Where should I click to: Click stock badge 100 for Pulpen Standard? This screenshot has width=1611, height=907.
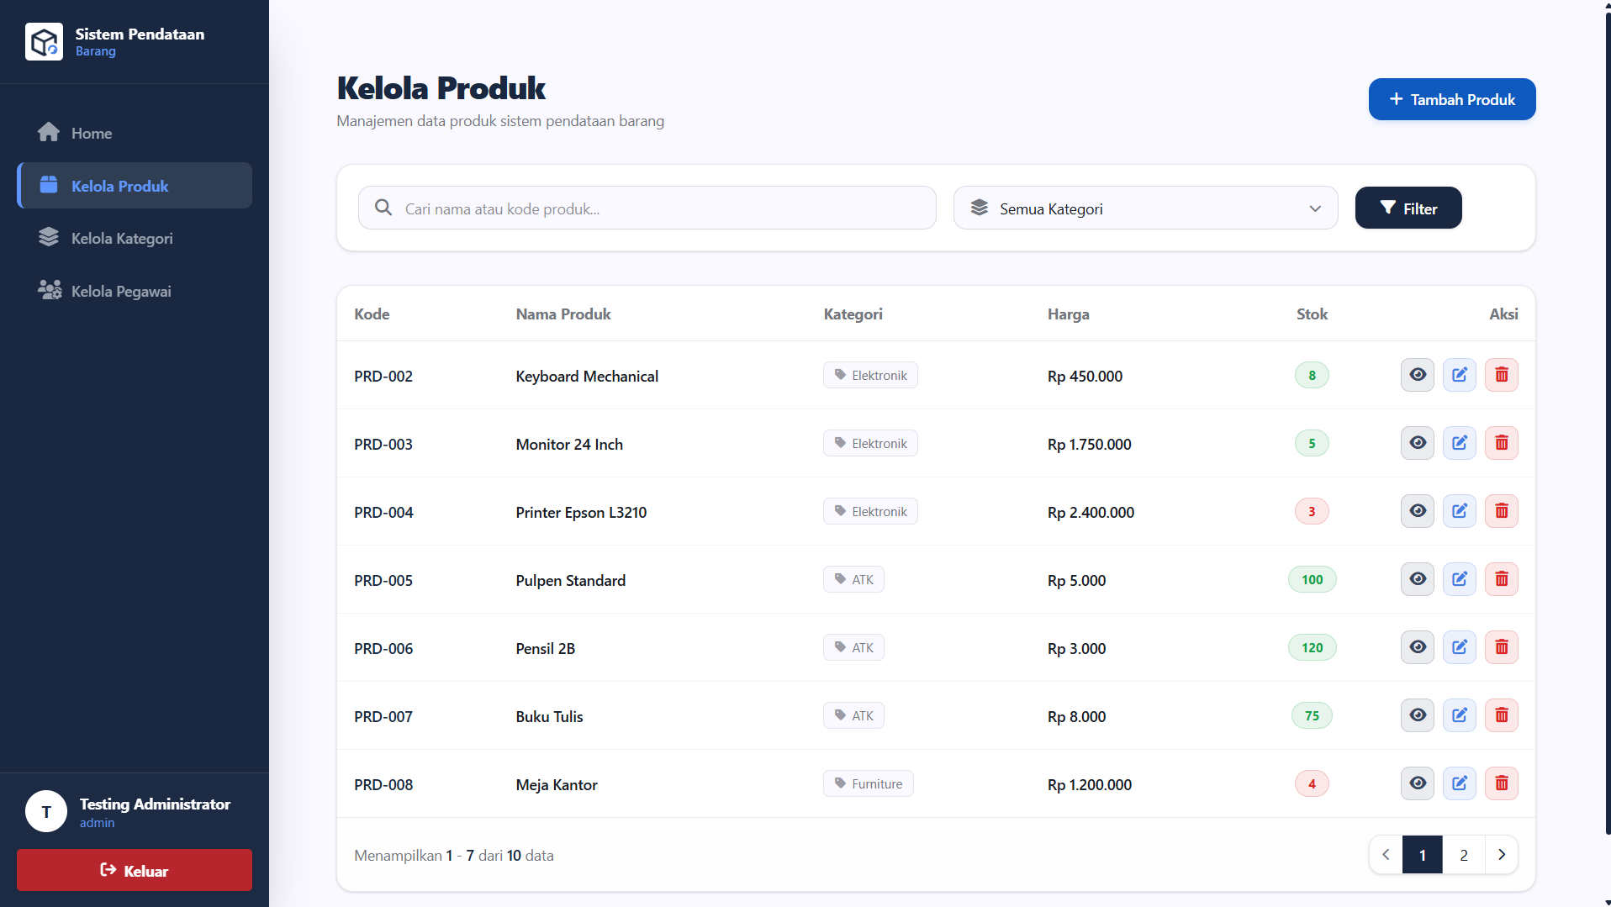point(1312,579)
